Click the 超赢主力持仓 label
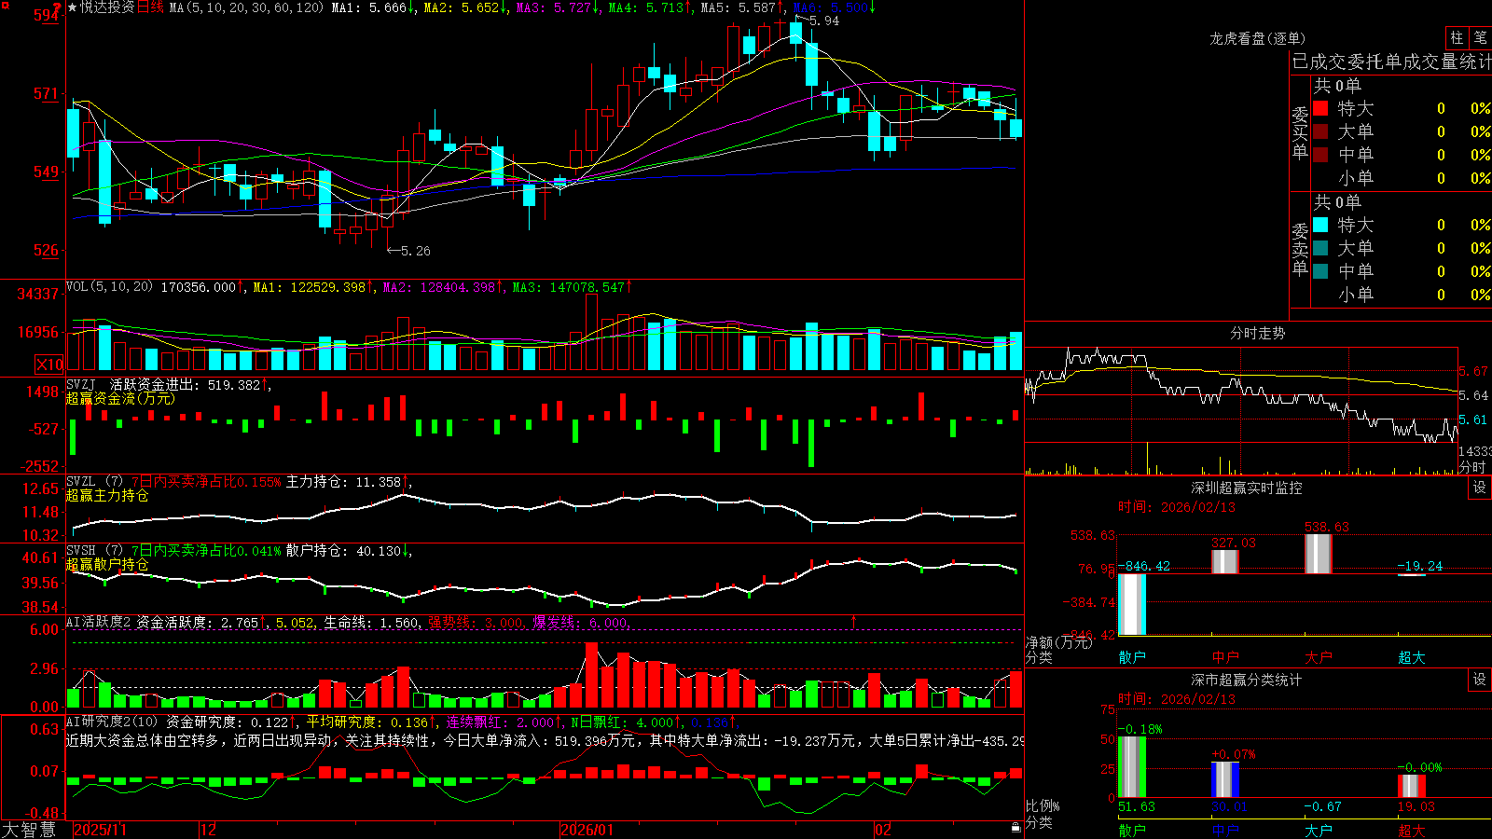This screenshot has width=1492, height=839. [107, 495]
